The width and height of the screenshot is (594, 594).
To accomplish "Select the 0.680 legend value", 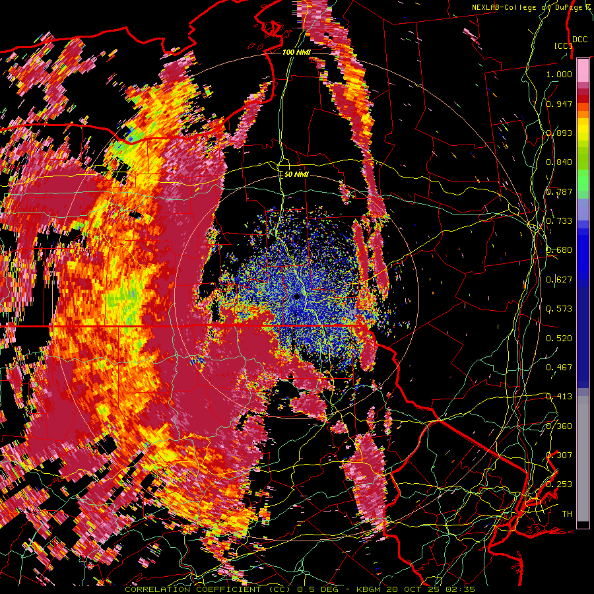I will click(559, 250).
